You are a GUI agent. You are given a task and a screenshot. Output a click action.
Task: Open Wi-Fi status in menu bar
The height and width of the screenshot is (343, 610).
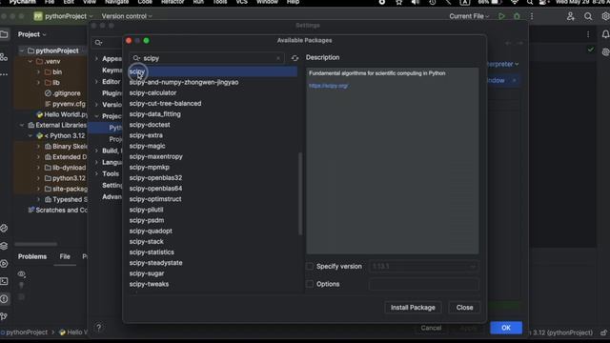coord(515,2)
